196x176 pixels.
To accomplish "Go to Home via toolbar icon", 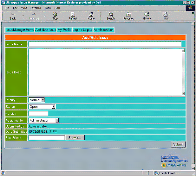I will coord(91,15).
